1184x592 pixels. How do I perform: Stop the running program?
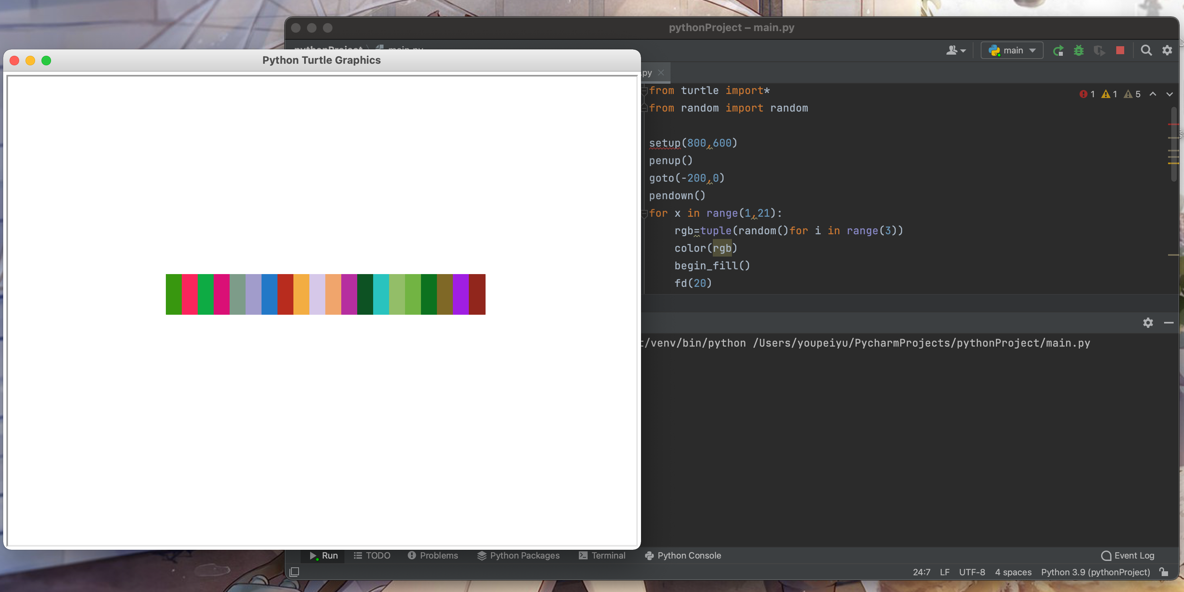pos(1120,51)
